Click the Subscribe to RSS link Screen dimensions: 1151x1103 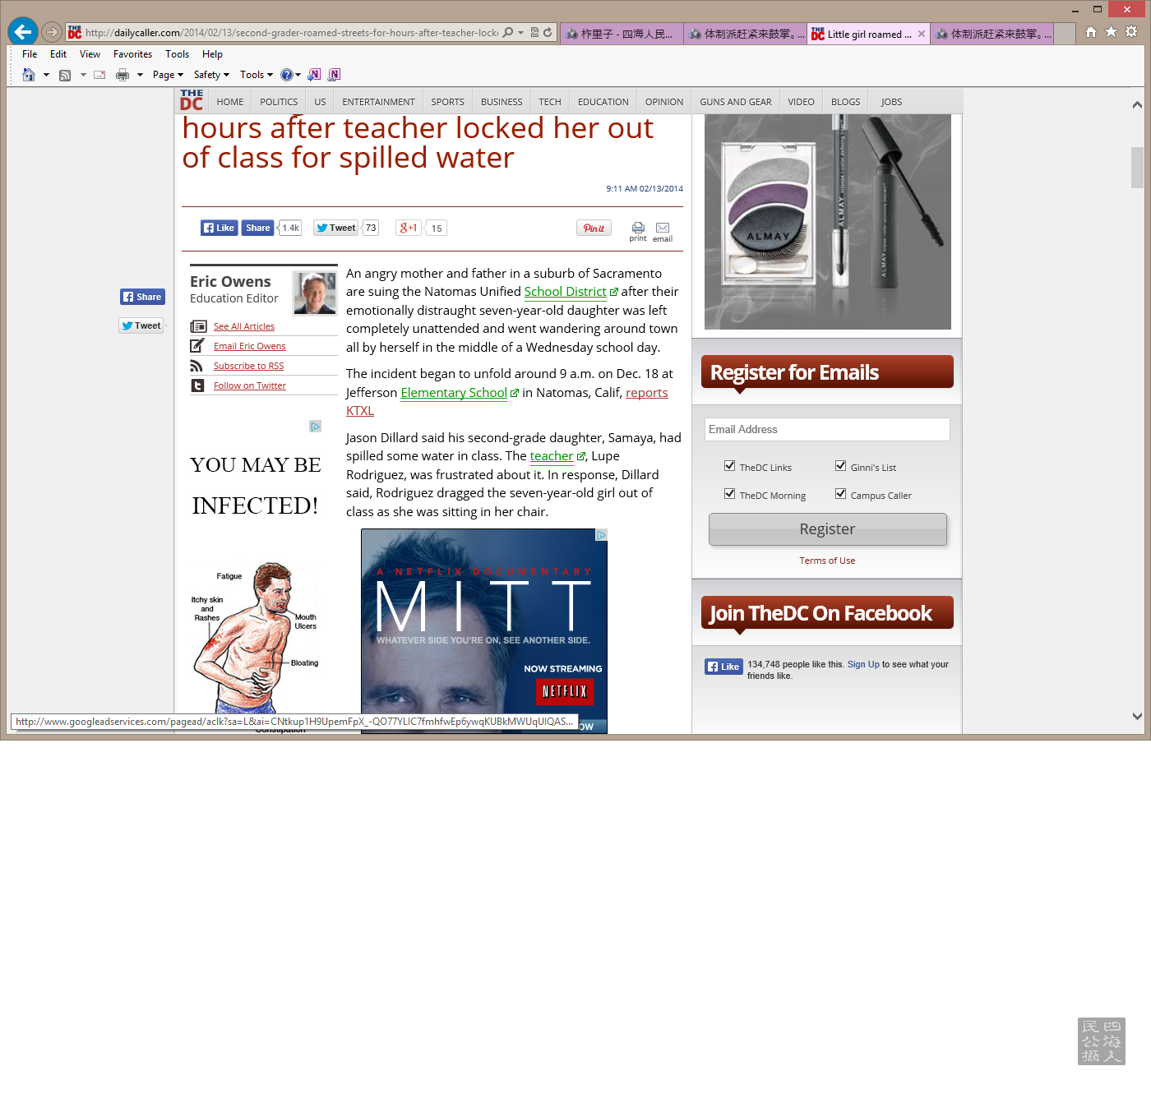(248, 366)
